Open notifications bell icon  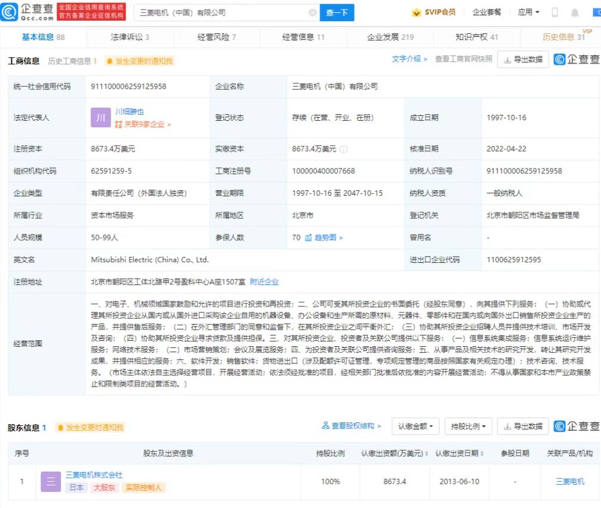[x=575, y=12]
